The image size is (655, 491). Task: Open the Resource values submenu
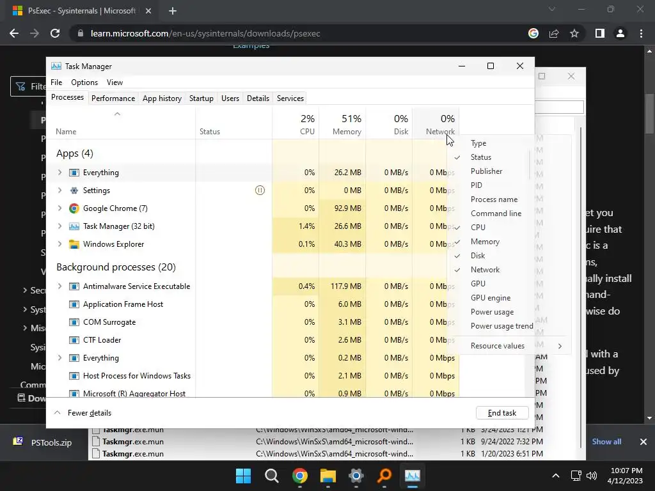click(x=510, y=346)
